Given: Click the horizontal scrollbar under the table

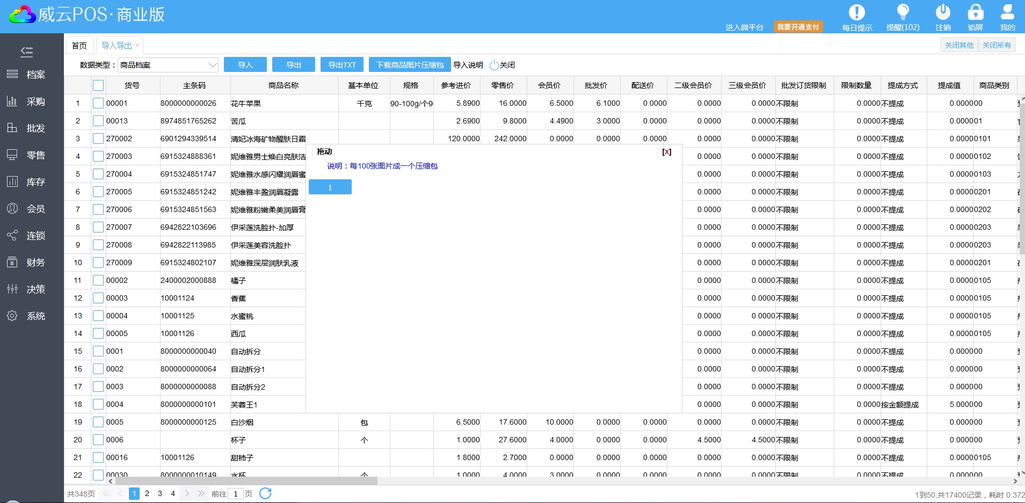Looking at the screenshot, I should click(x=242, y=481).
